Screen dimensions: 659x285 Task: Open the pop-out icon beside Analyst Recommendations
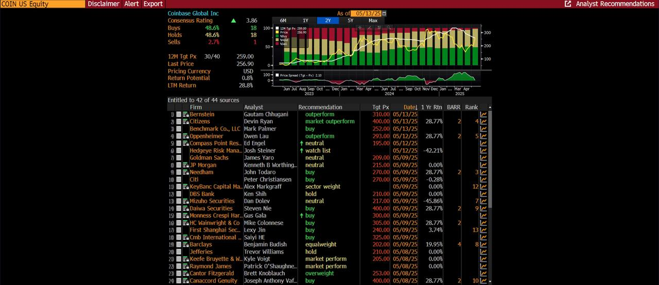[x=568, y=4]
